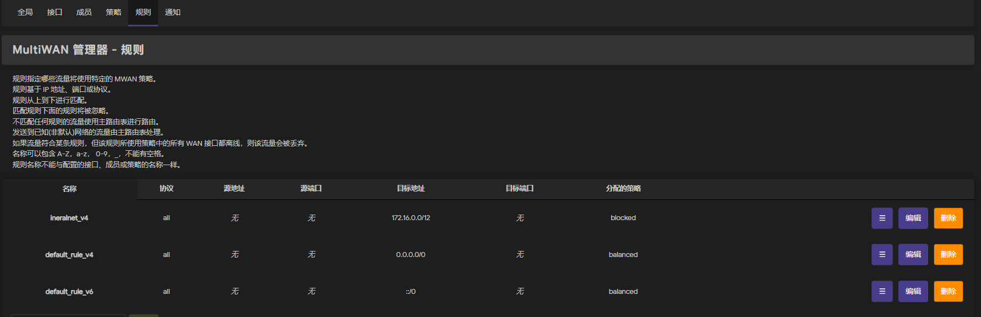Click the new rule name input field
The width and height of the screenshot is (981, 317).
pyautogui.click(x=68, y=315)
